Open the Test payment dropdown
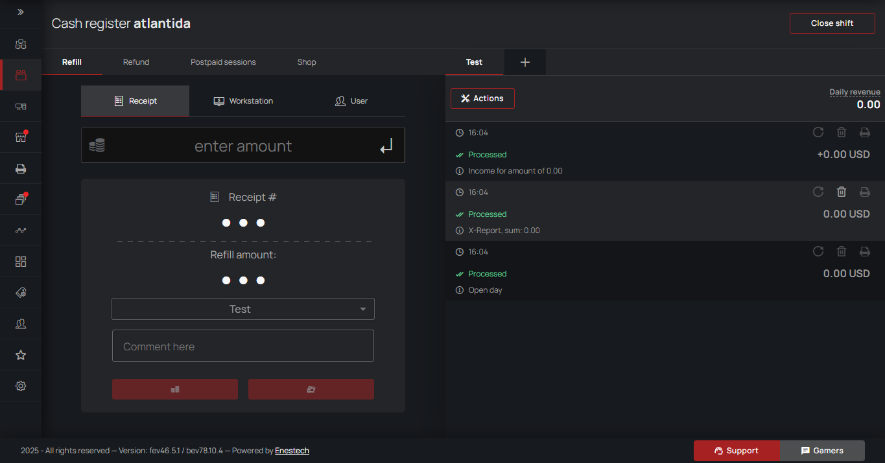 click(243, 309)
